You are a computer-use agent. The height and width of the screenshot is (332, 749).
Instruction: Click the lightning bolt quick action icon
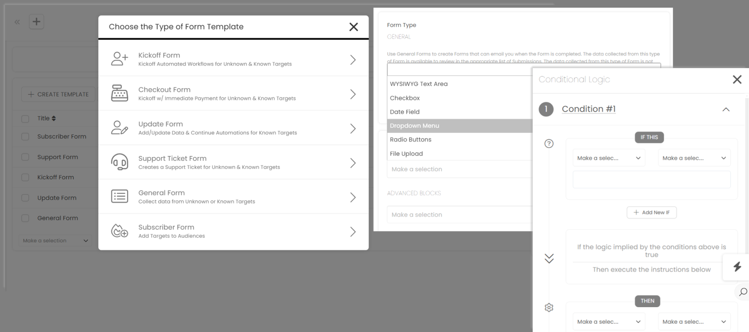pyautogui.click(x=737, y=267)
